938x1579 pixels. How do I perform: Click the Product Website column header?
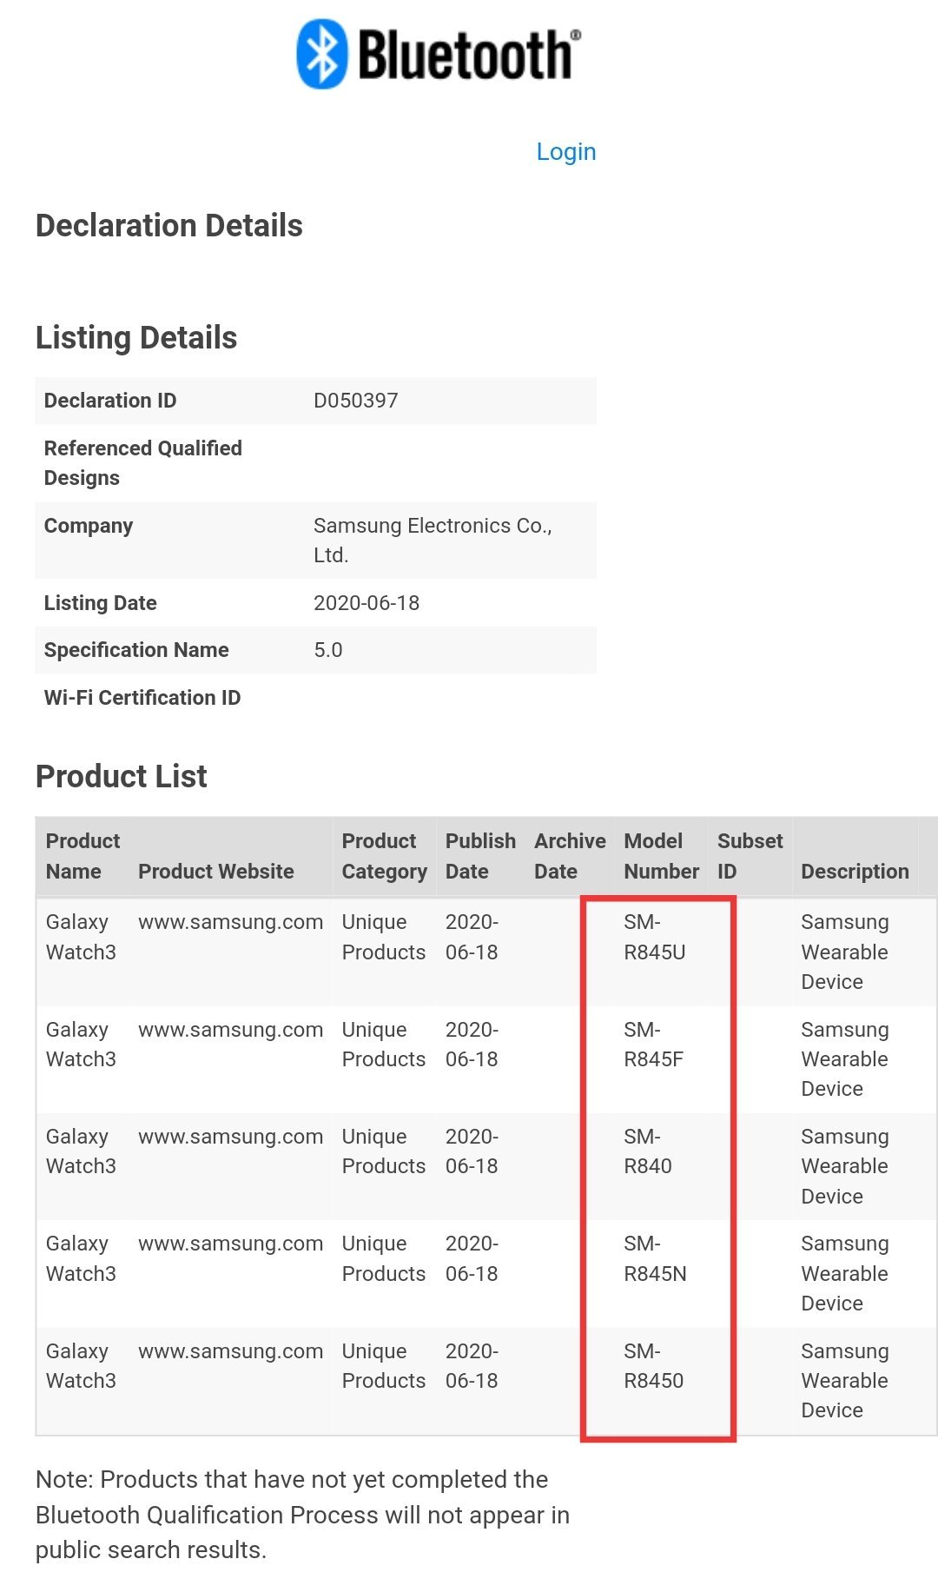pyautogui.click(x=215, y=872)
